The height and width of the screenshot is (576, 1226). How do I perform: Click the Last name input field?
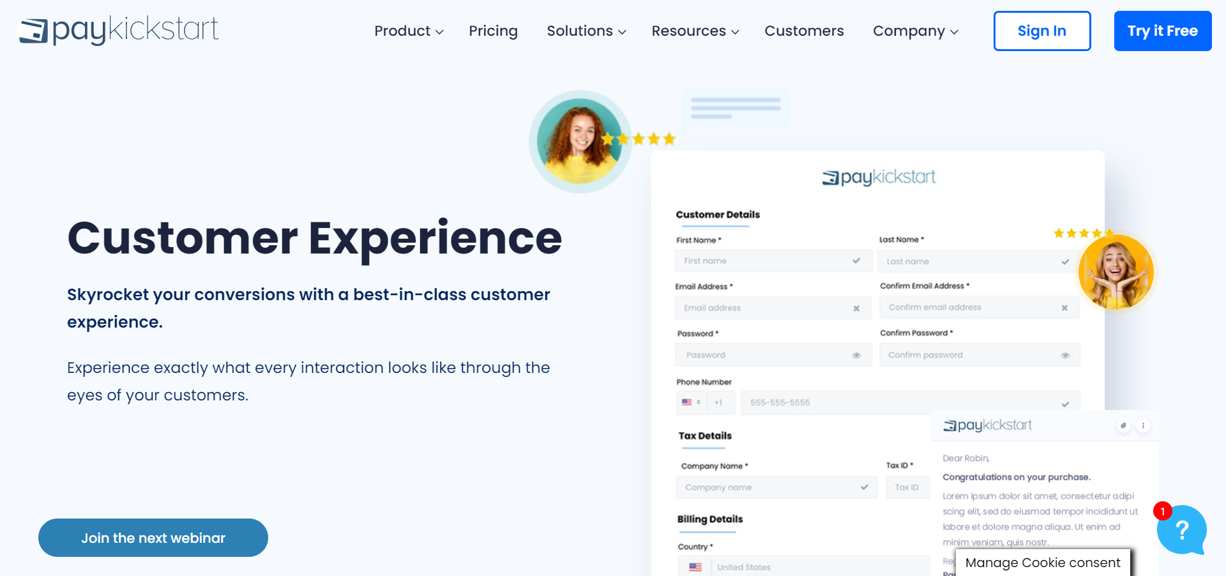pos(978,261)
